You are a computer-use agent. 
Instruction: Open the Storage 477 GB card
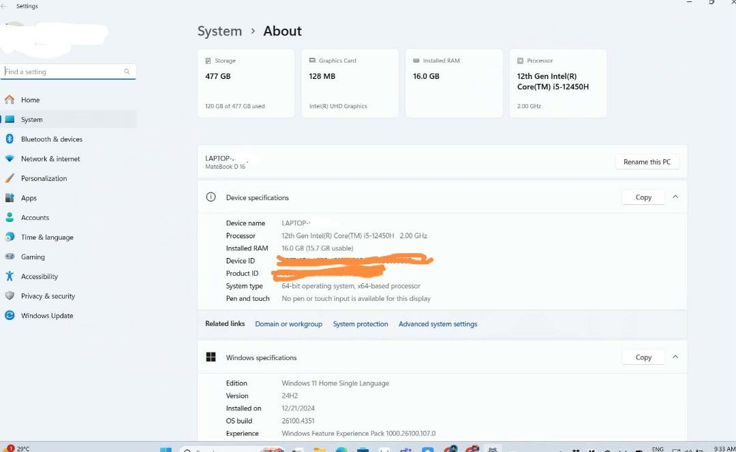(x=246, y=84)
